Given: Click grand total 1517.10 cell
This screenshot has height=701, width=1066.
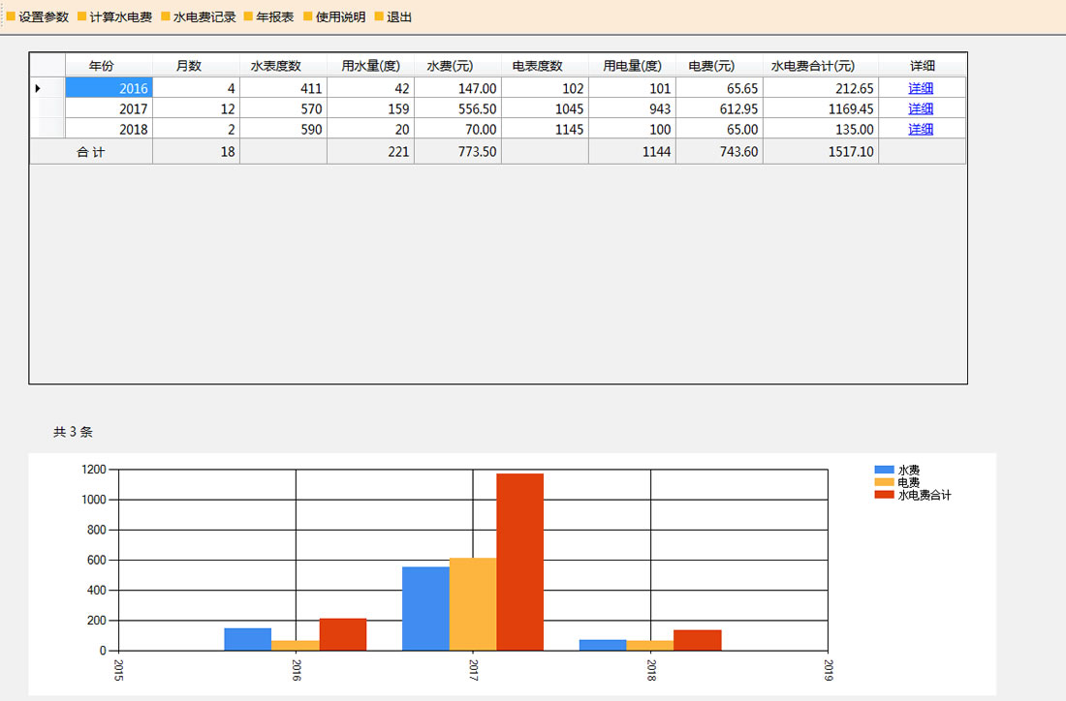Looking at the screenshot, I should (x=820, y=151).
